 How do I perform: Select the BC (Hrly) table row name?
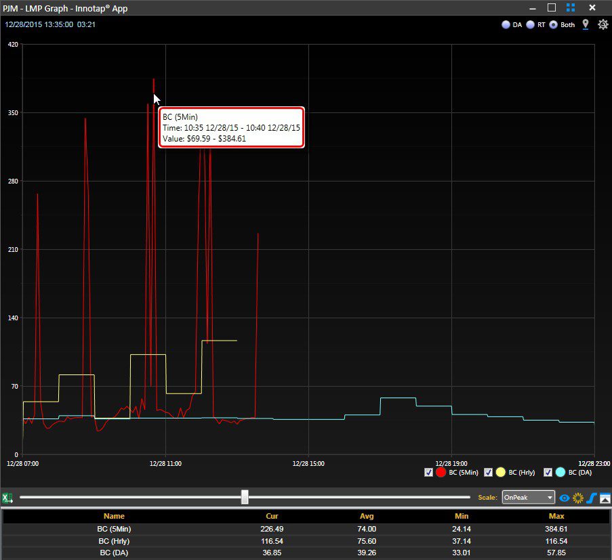click(x=114, y=541)
